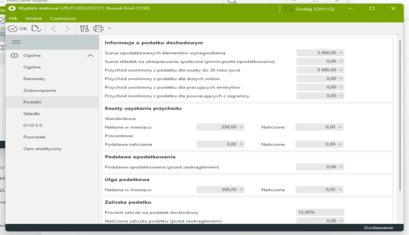Toggle the hamburger sidebar menu
Screen dimensions: 409x235
point(16,42)
